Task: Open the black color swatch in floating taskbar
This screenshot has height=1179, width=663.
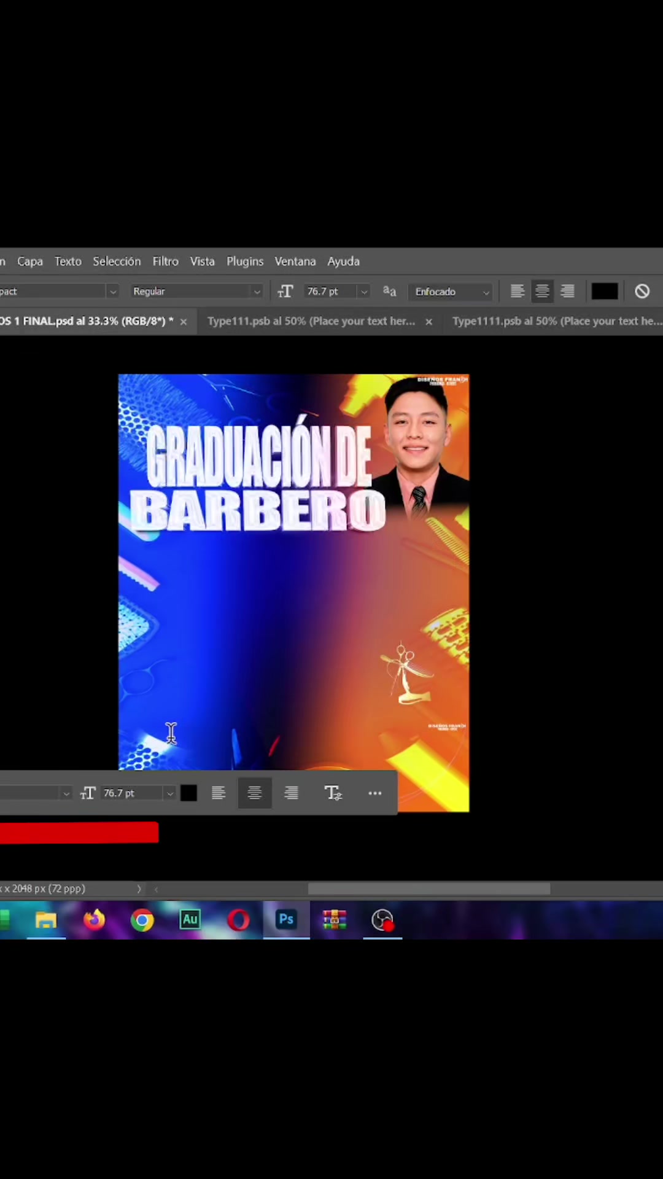Action: (189, 793)
